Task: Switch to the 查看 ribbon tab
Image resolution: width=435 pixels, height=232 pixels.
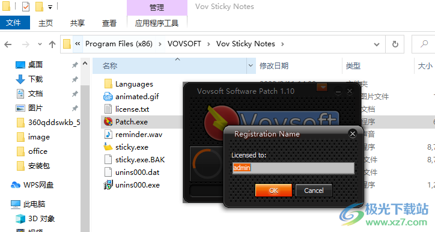Action: 109,23
